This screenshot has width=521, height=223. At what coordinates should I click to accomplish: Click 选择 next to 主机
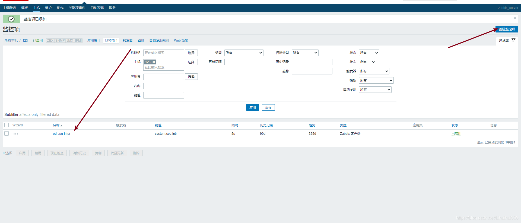click(x=191, y=62)
